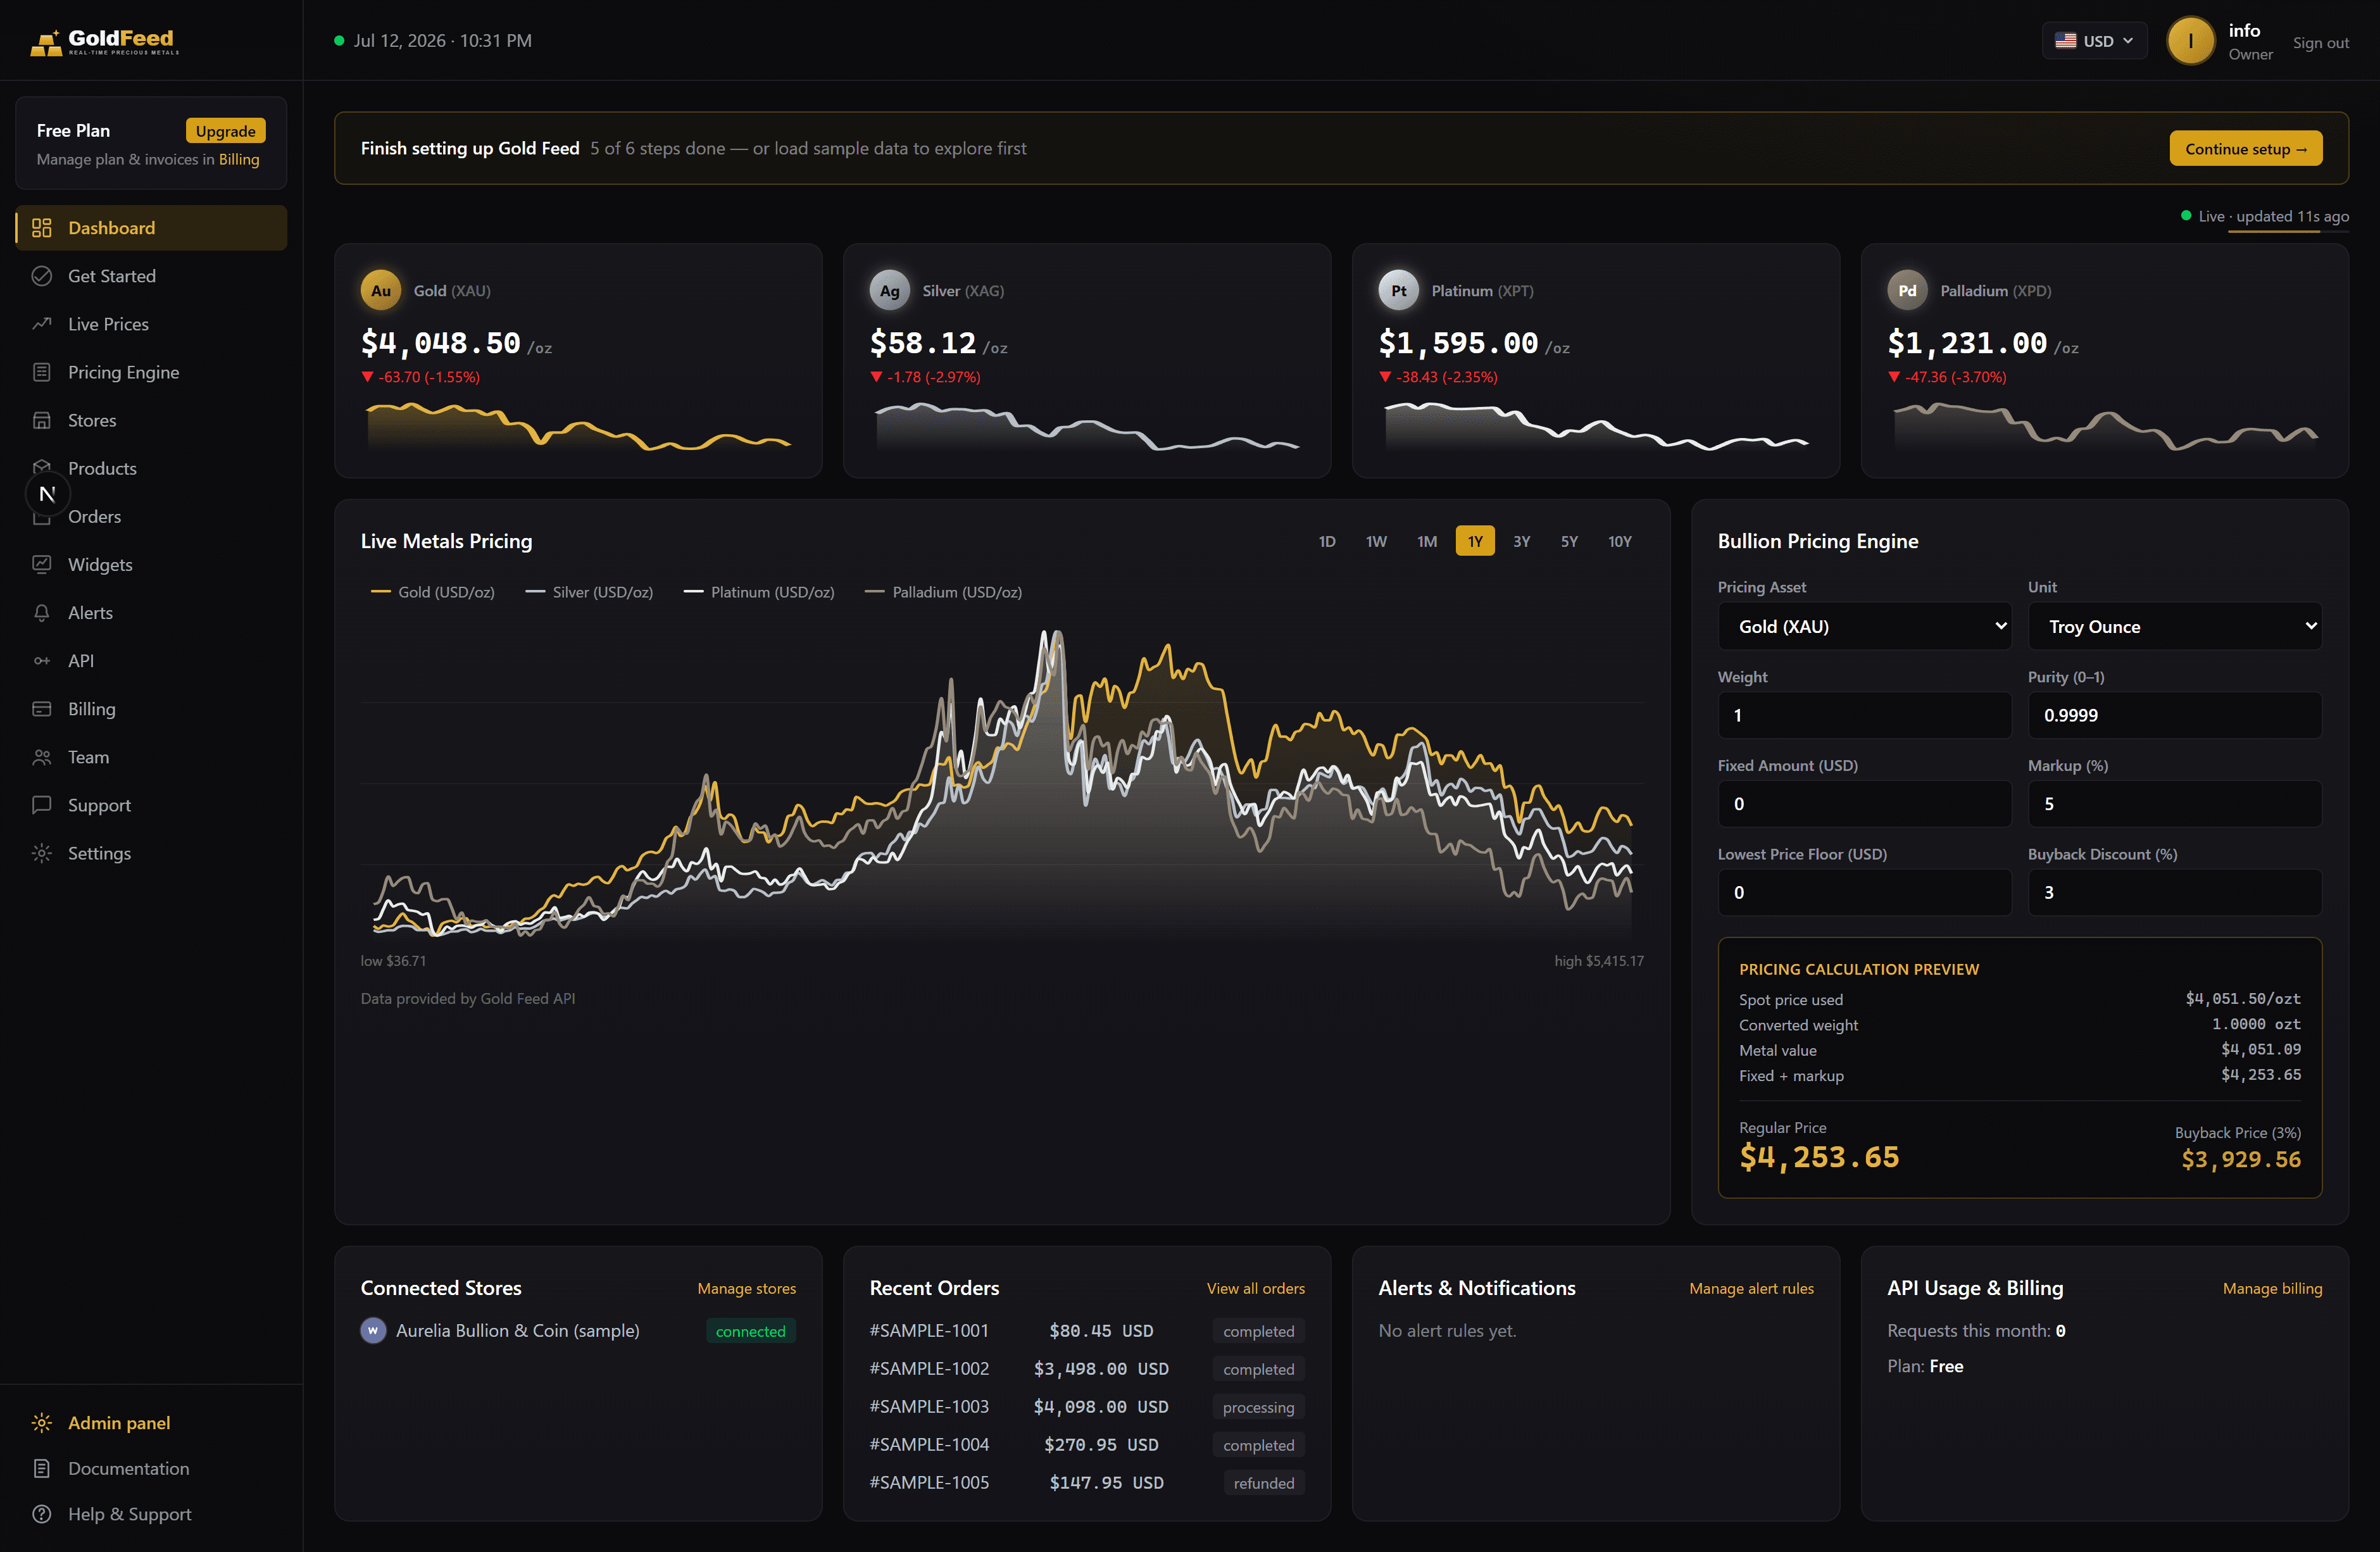
Task: Click the round N floating badge
Action: coord(47,494)
